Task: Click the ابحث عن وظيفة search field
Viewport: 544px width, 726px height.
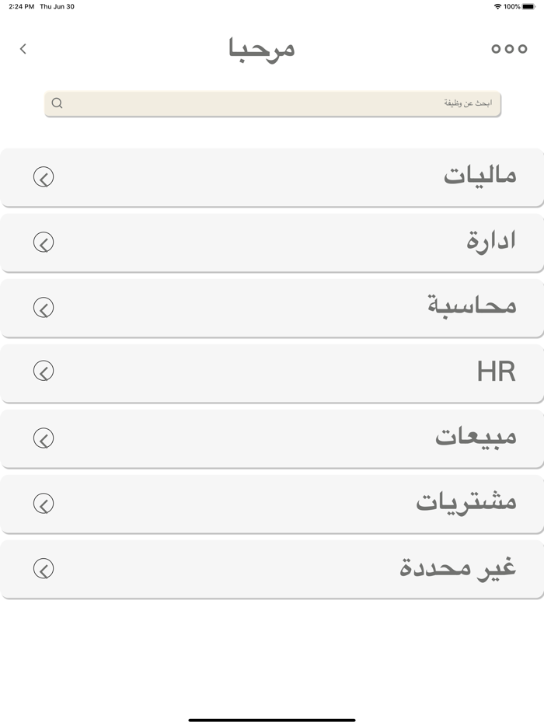Action: pyautogui.click(x=272, y=103)
